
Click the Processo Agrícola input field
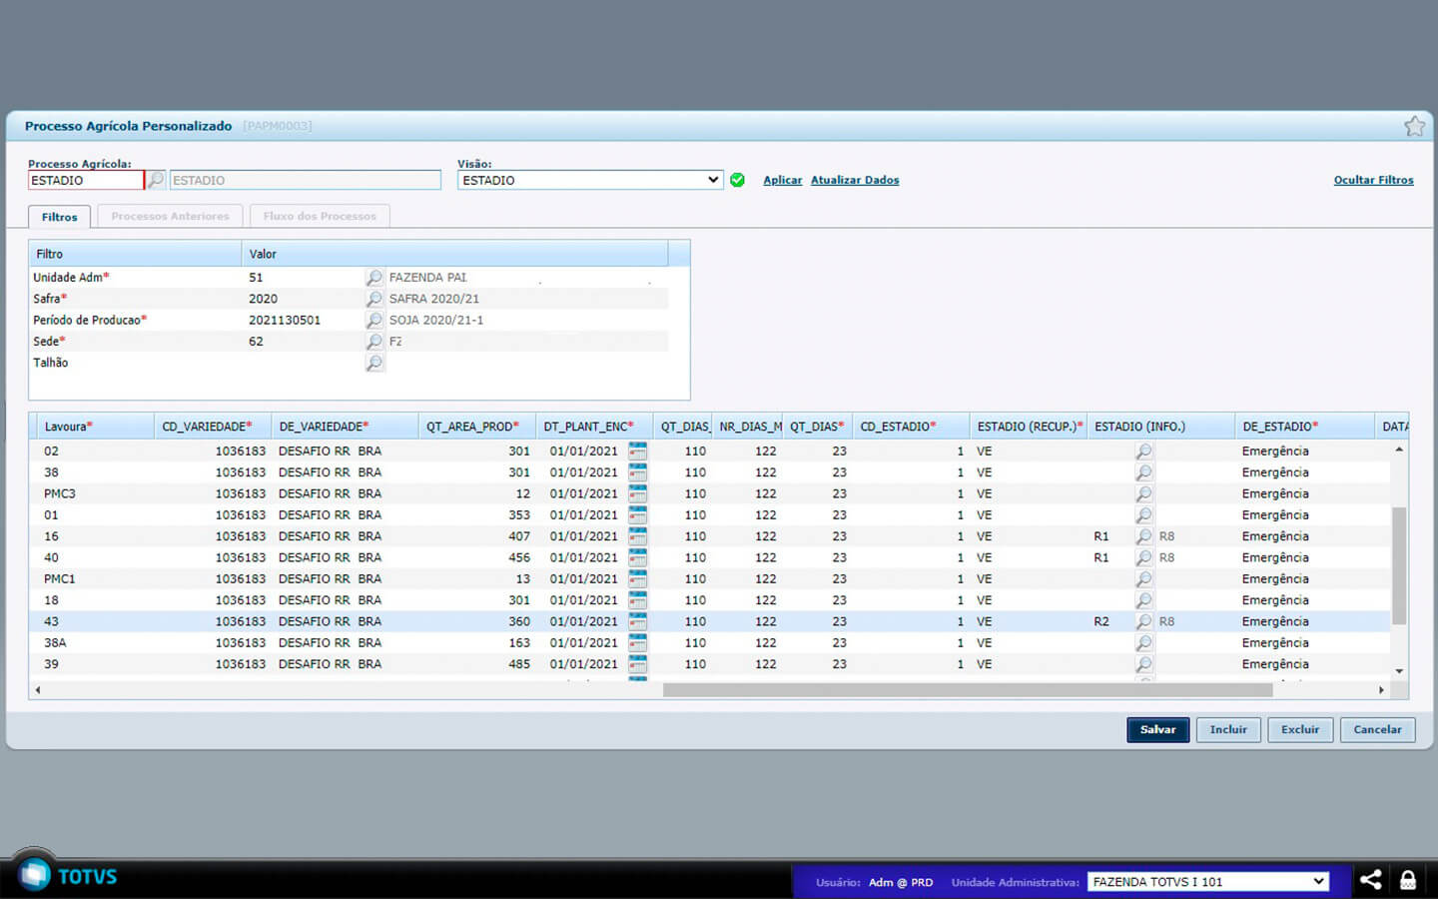coord(86,180)
